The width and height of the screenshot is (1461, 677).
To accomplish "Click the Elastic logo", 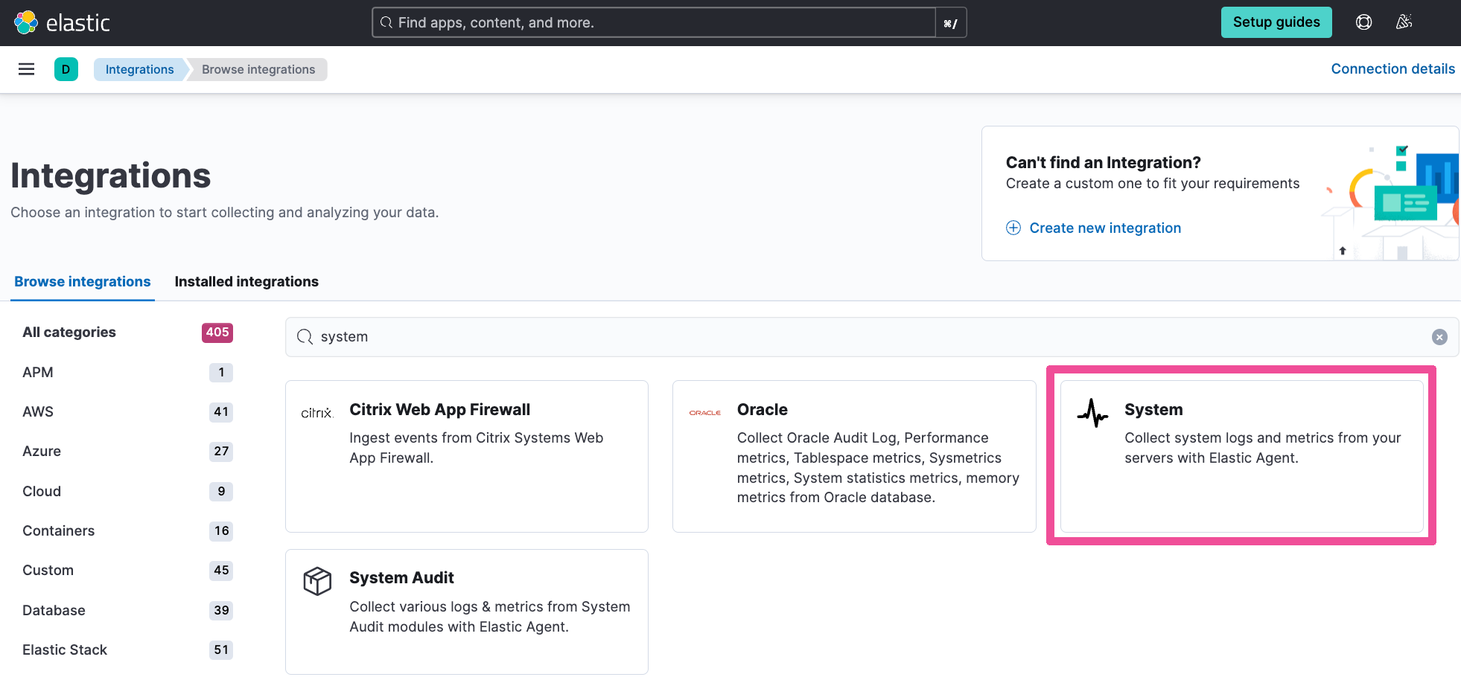I will (x=62, y=22).
